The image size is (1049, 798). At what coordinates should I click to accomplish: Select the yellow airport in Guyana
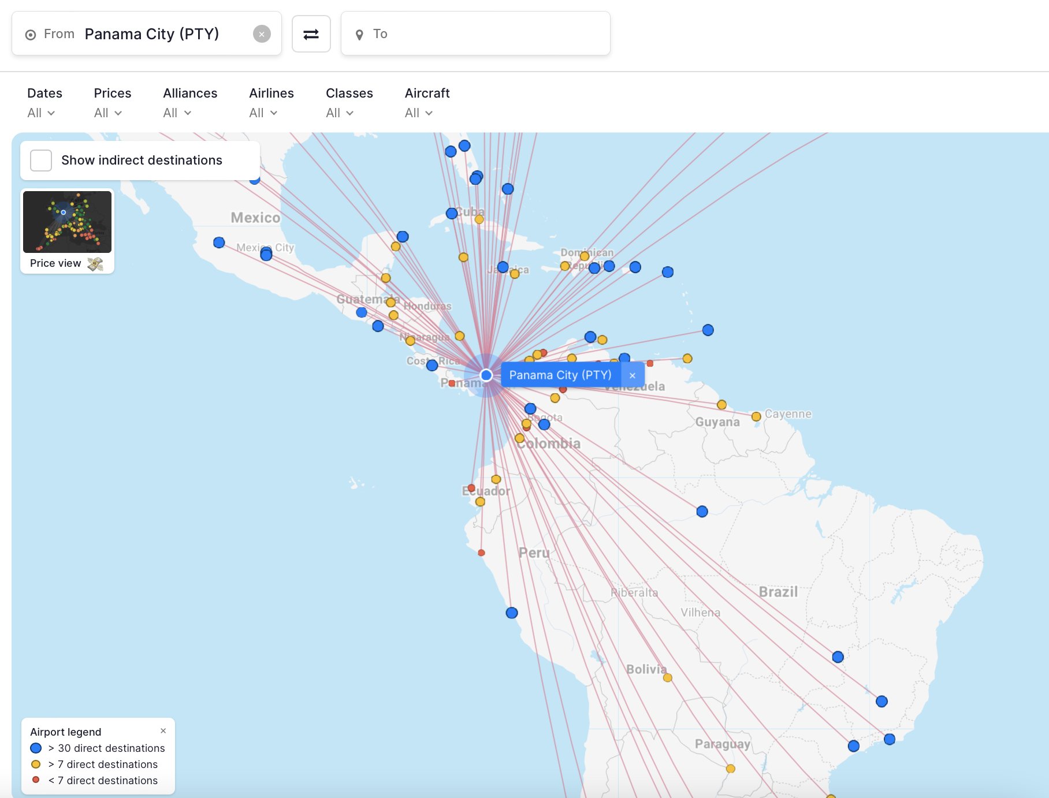click(722, 405)
